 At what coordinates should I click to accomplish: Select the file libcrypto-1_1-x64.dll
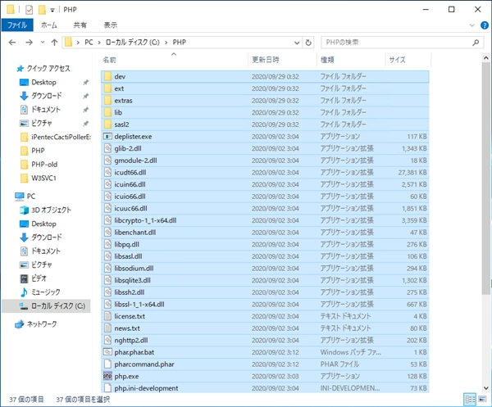click(265, 220)
